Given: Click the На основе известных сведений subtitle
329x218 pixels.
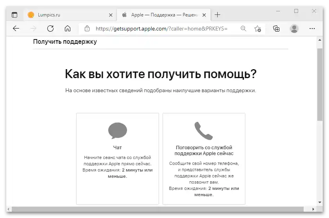Looking at the screenshot, I should pyautogui.click(x=161, y=90).
